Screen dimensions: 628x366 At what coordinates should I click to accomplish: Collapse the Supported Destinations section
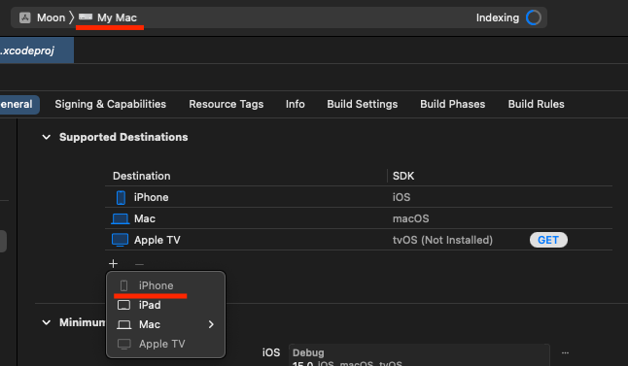tap(47, 137)
